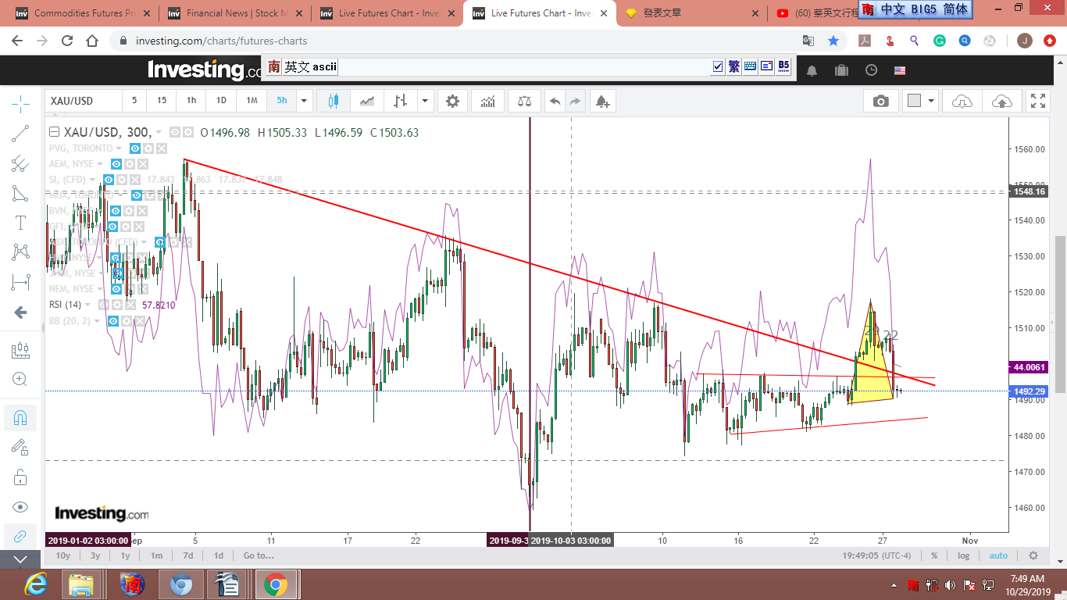Open the indicators menu icon
The width and height of the screenshot is (1067, 600).
[x=487, y=101]
